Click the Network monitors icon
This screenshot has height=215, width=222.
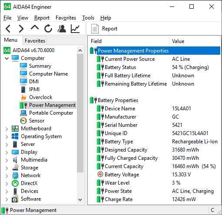15,175
